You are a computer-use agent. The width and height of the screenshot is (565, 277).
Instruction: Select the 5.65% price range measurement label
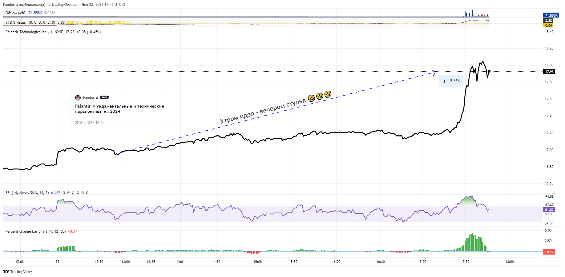click(x=451, y=81)
